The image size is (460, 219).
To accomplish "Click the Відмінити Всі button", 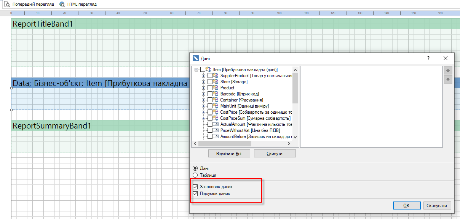I will pyautogui.click(x=229, y=154).
